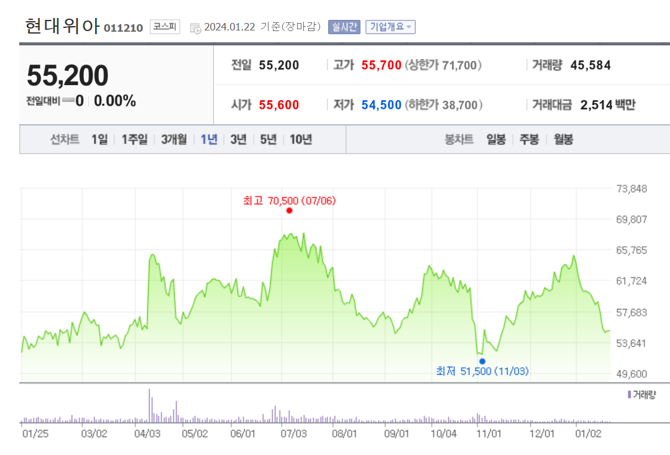670x455 pixels.
Task: Click the 거래량 legend in volume chart
Action: (x=642, y=394)
